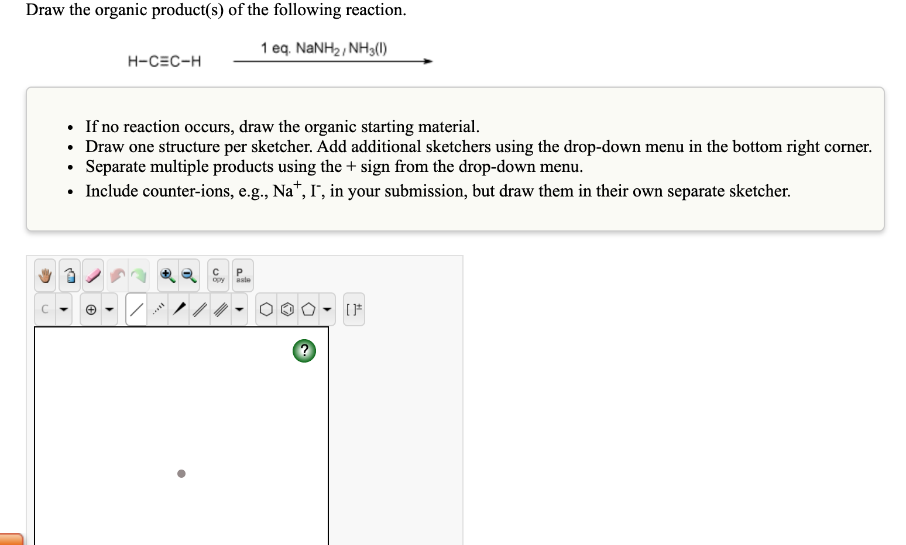This screenshot has width=906, height=545.
Task: Click the gray atom dot on the canvas
Action: [x=181, y=474]
